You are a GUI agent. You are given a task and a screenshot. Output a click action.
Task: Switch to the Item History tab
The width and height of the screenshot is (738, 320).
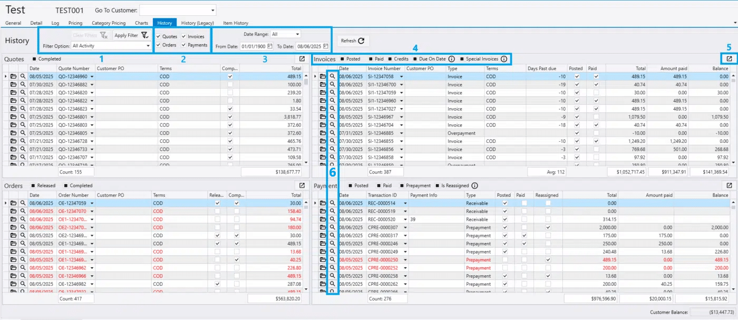pyautogui.click(x=235, y=23)
